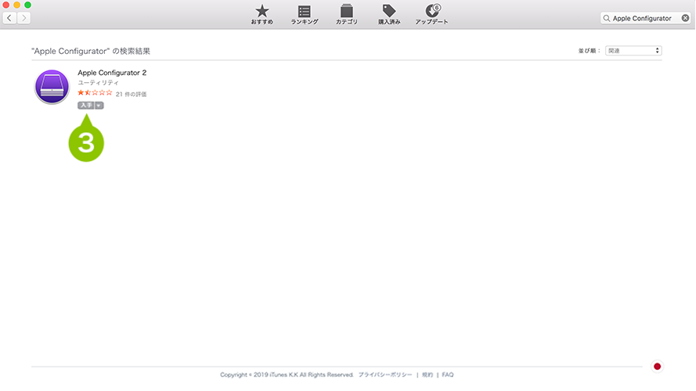Open the プライバシーポリシー link
This screenshot has height=391, width=696.
click(x=385, y=375)
